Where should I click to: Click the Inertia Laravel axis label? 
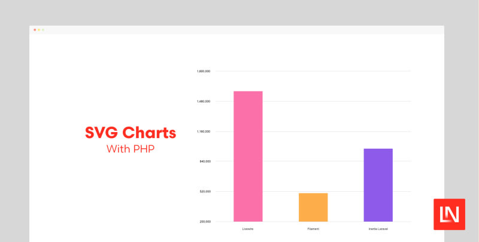[378, 229]
